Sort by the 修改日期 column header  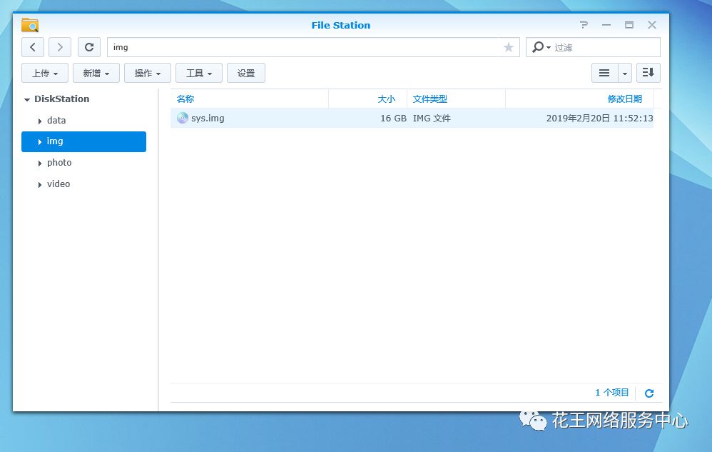(x=579, y=99)
